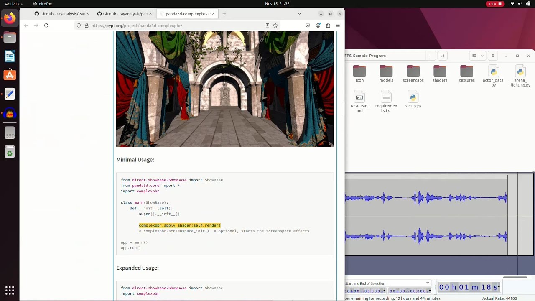Open the shaders folder

440,74
